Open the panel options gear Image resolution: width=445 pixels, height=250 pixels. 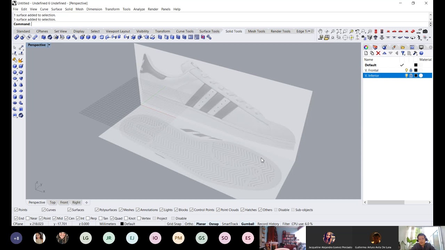[x=430, y=47]
